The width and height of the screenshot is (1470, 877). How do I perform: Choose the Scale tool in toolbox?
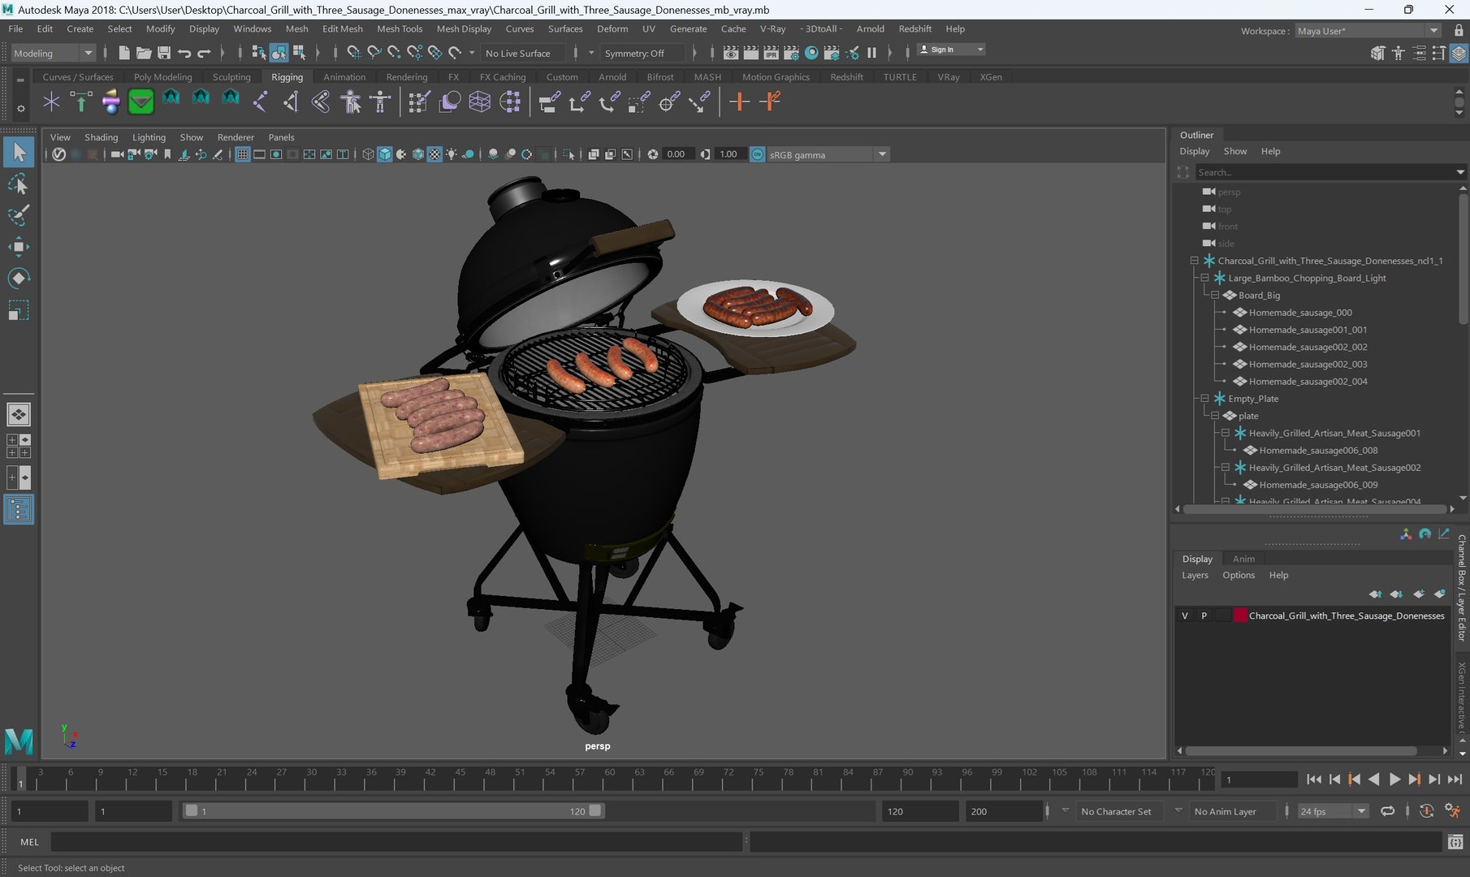click(x=18, y=310)
